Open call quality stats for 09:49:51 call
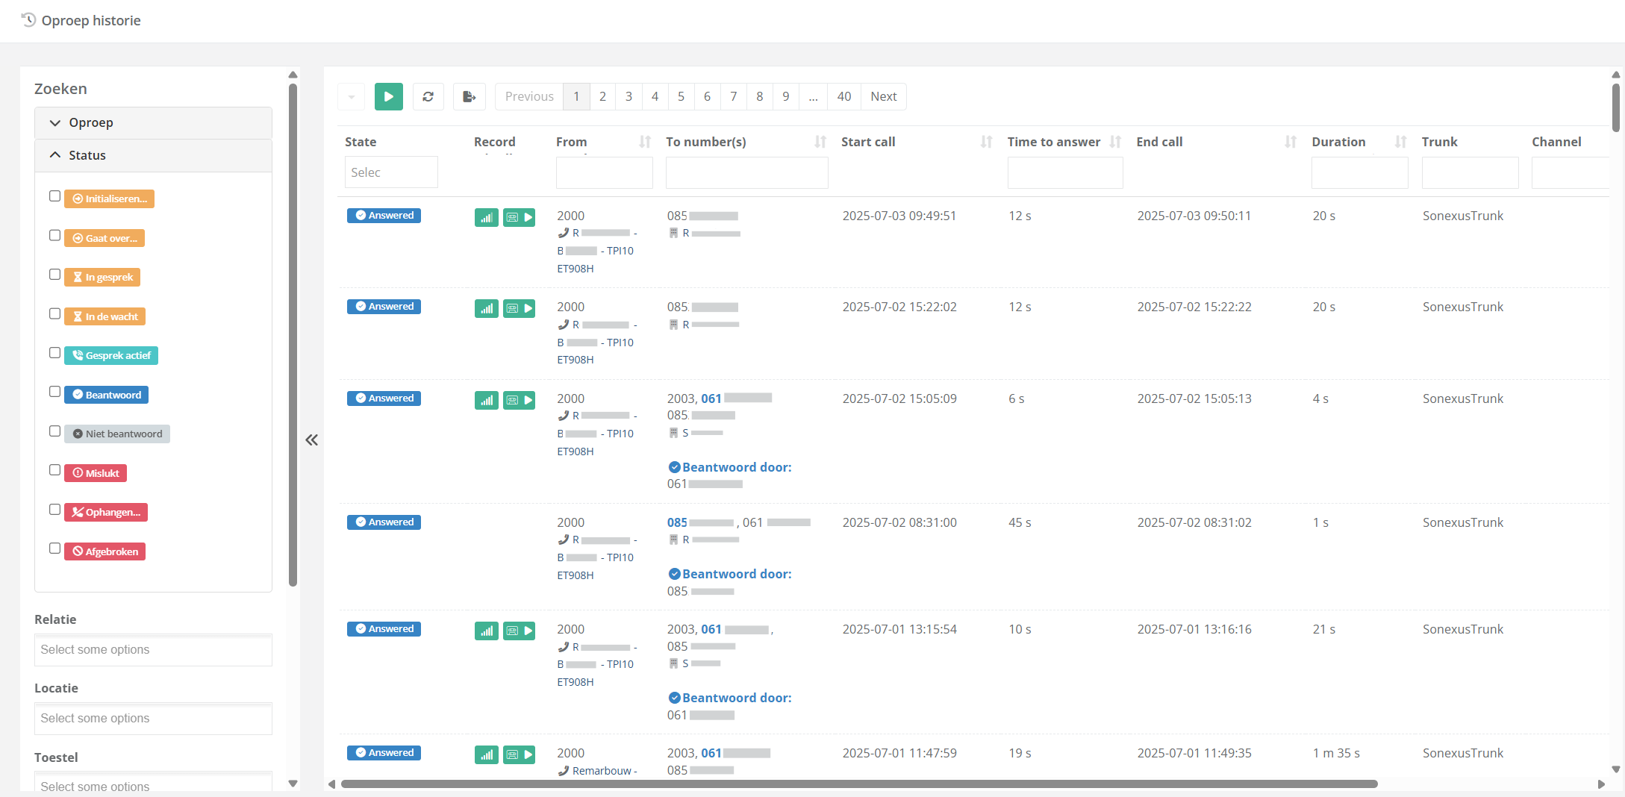The image size is (1625, 797). click(487, 218)
